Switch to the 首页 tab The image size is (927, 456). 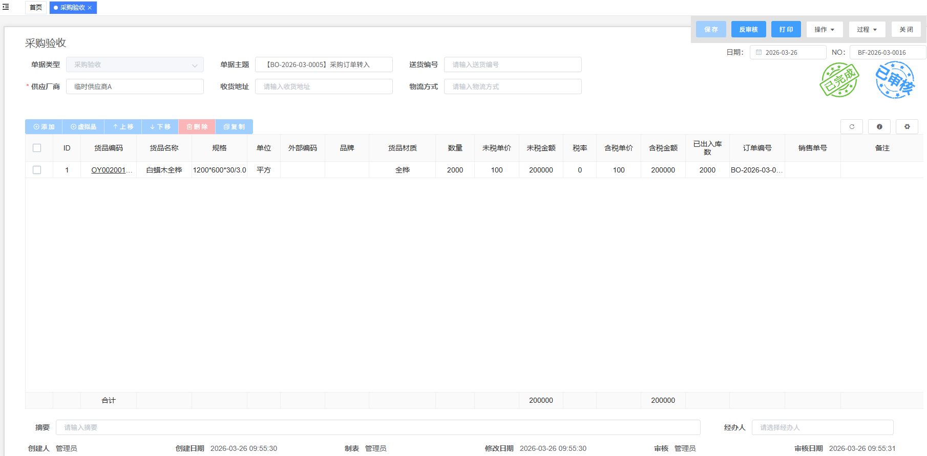[36, 8]
